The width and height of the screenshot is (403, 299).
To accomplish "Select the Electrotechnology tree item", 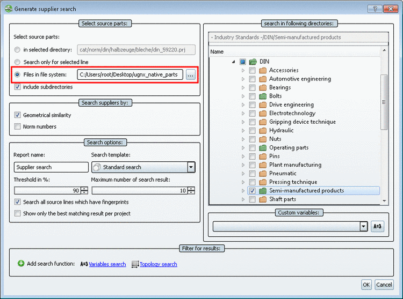I will [x=292, y=113].
